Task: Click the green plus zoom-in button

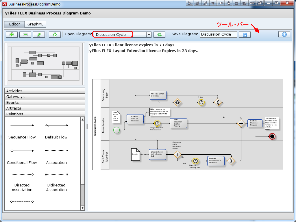Action: 12,35
